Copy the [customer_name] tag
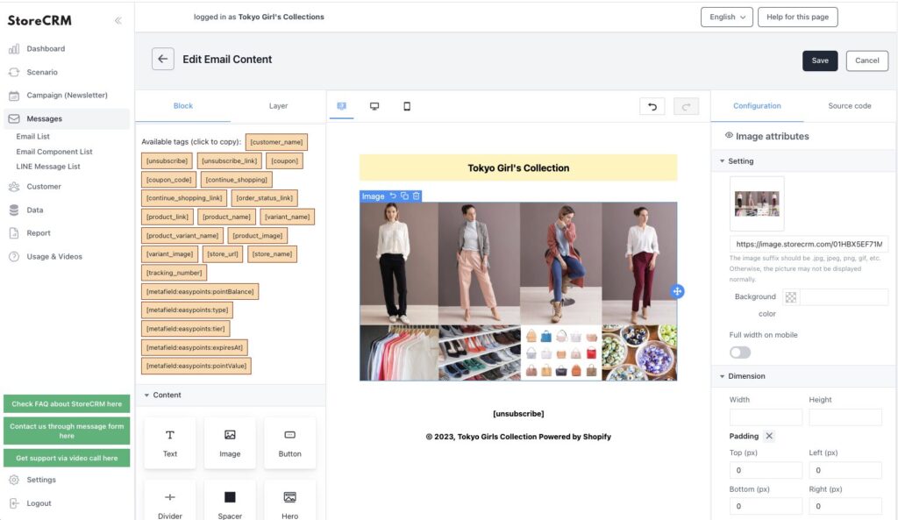 tap(276, 142)
